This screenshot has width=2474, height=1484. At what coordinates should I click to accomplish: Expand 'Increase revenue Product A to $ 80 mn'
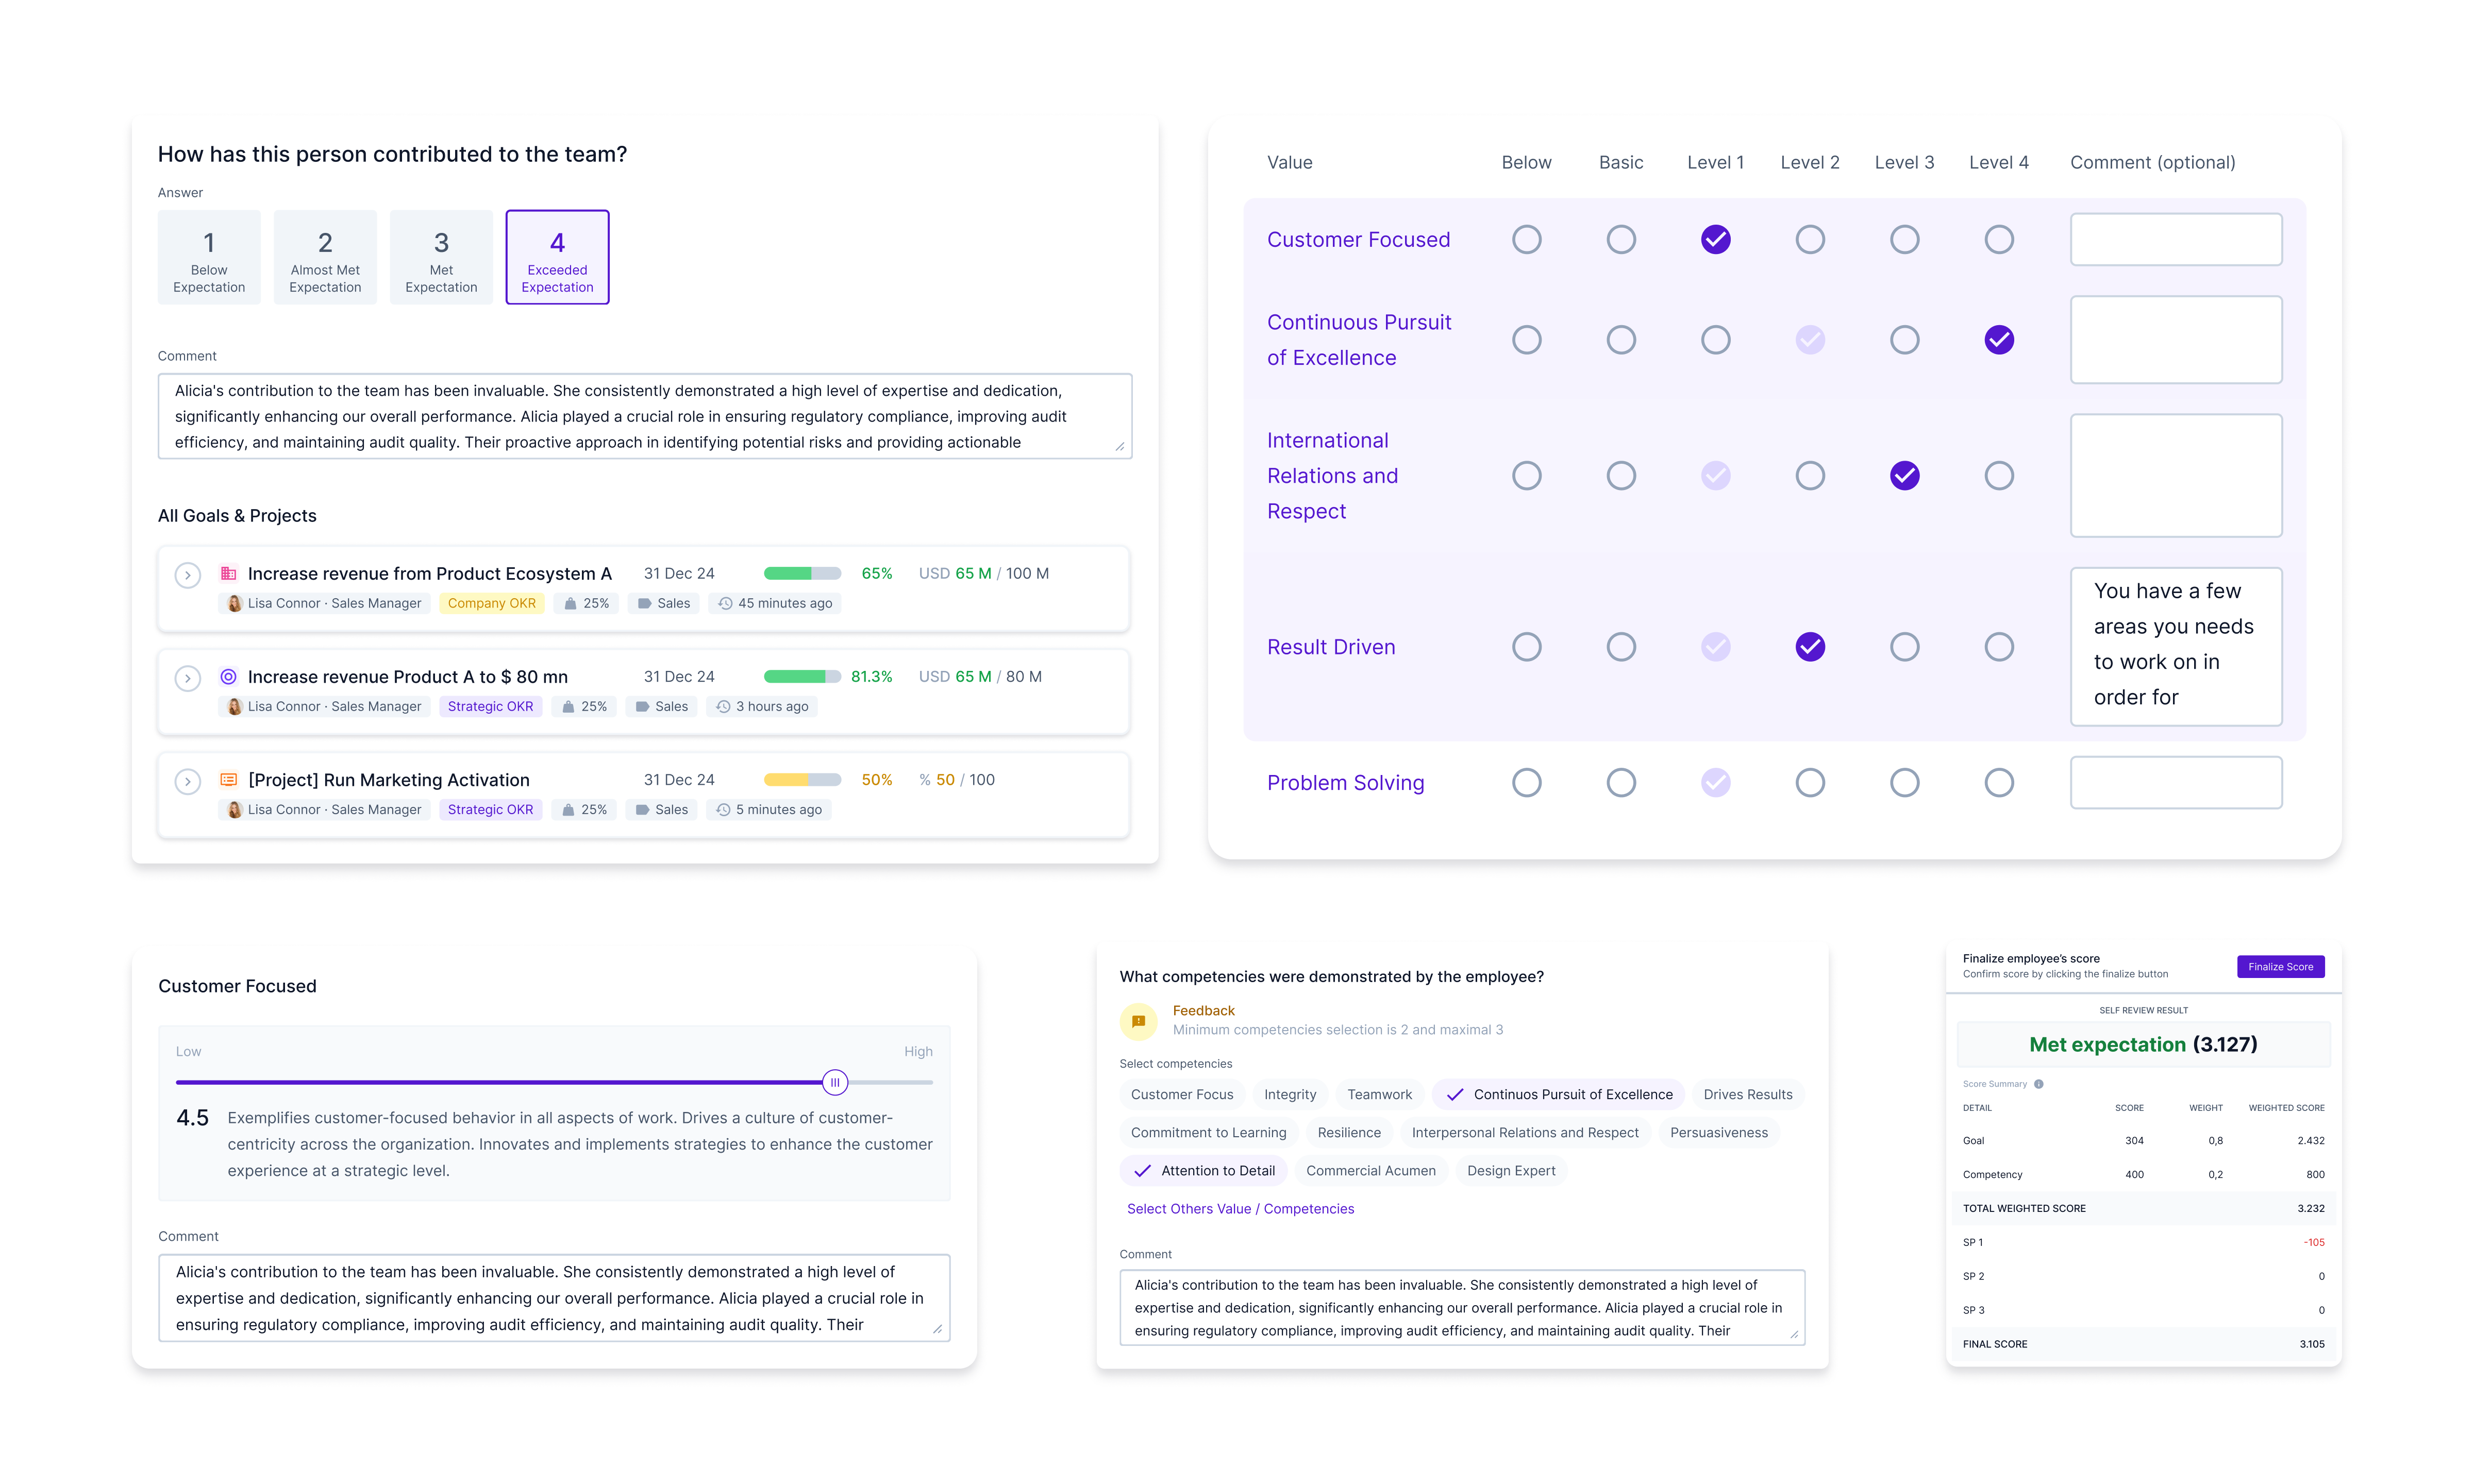[x=188, y=678]
